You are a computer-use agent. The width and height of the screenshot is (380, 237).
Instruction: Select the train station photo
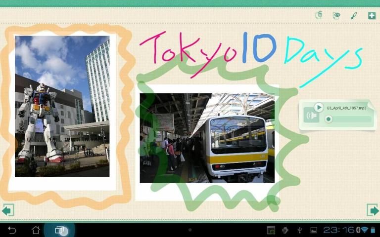pyautogui.click(x=207, y=138)
